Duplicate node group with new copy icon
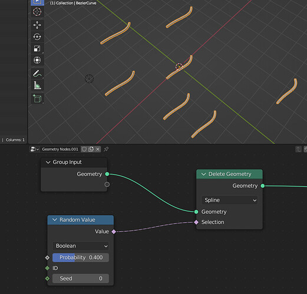Viewport: 307px width, 294px height. (x=91, y=149)
